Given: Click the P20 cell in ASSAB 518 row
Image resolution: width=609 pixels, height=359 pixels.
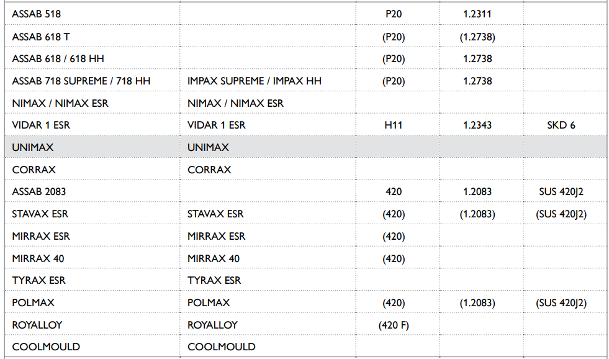Looking at the screenshot, I should pyautogui.click(x=394, y=14).
